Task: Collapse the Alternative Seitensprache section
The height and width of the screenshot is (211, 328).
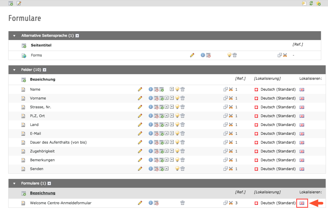Action: 14,36
